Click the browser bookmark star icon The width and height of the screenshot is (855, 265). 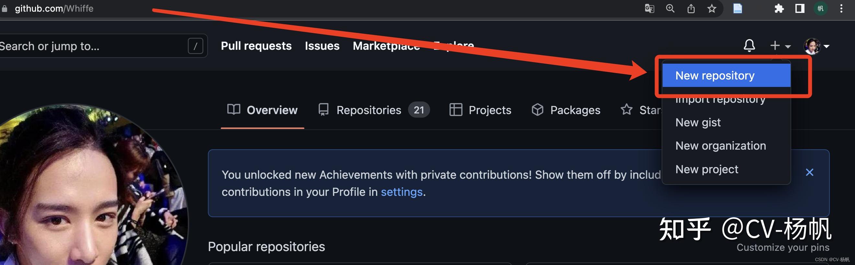[712, 9]
